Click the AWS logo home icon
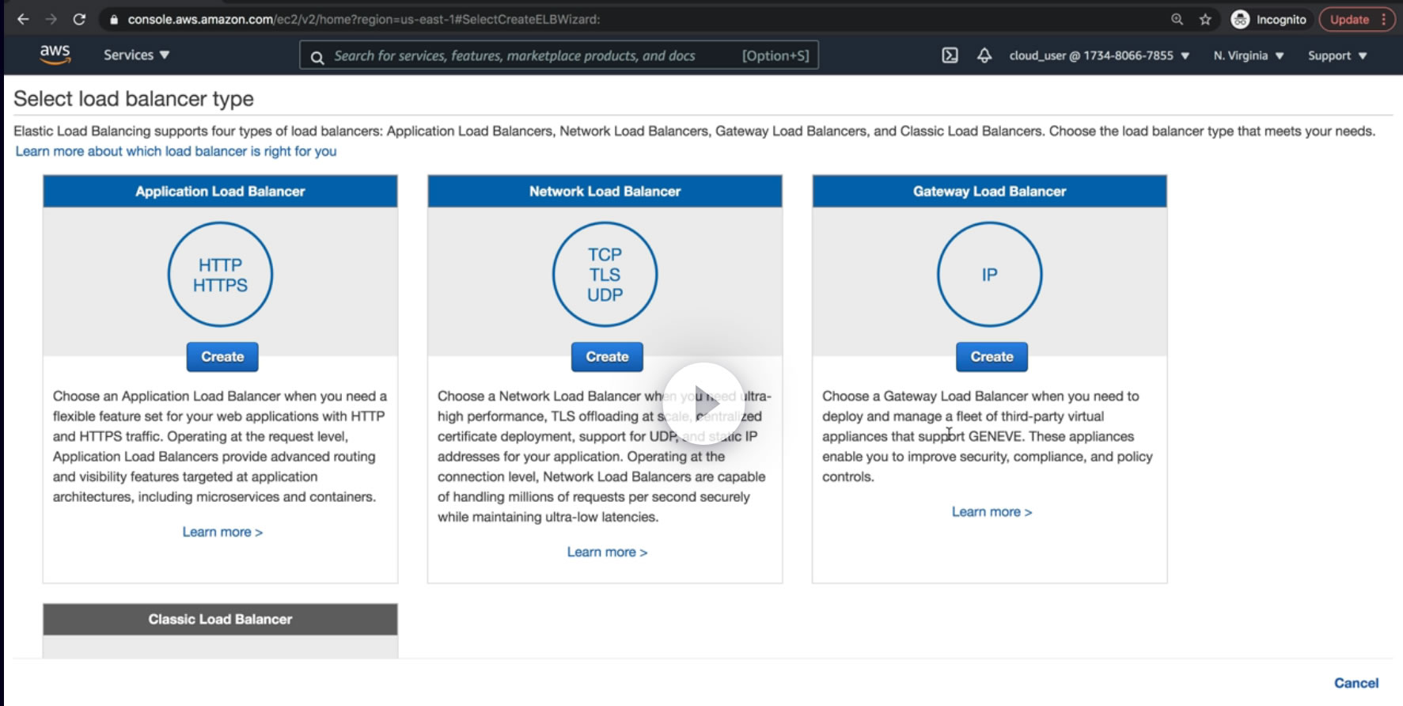 tap(55, 55)
